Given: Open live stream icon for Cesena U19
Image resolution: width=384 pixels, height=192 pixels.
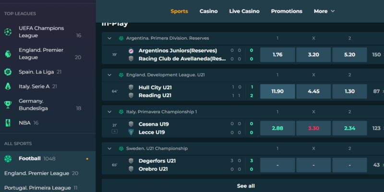Looking at the screenshot, I should 115,132.
